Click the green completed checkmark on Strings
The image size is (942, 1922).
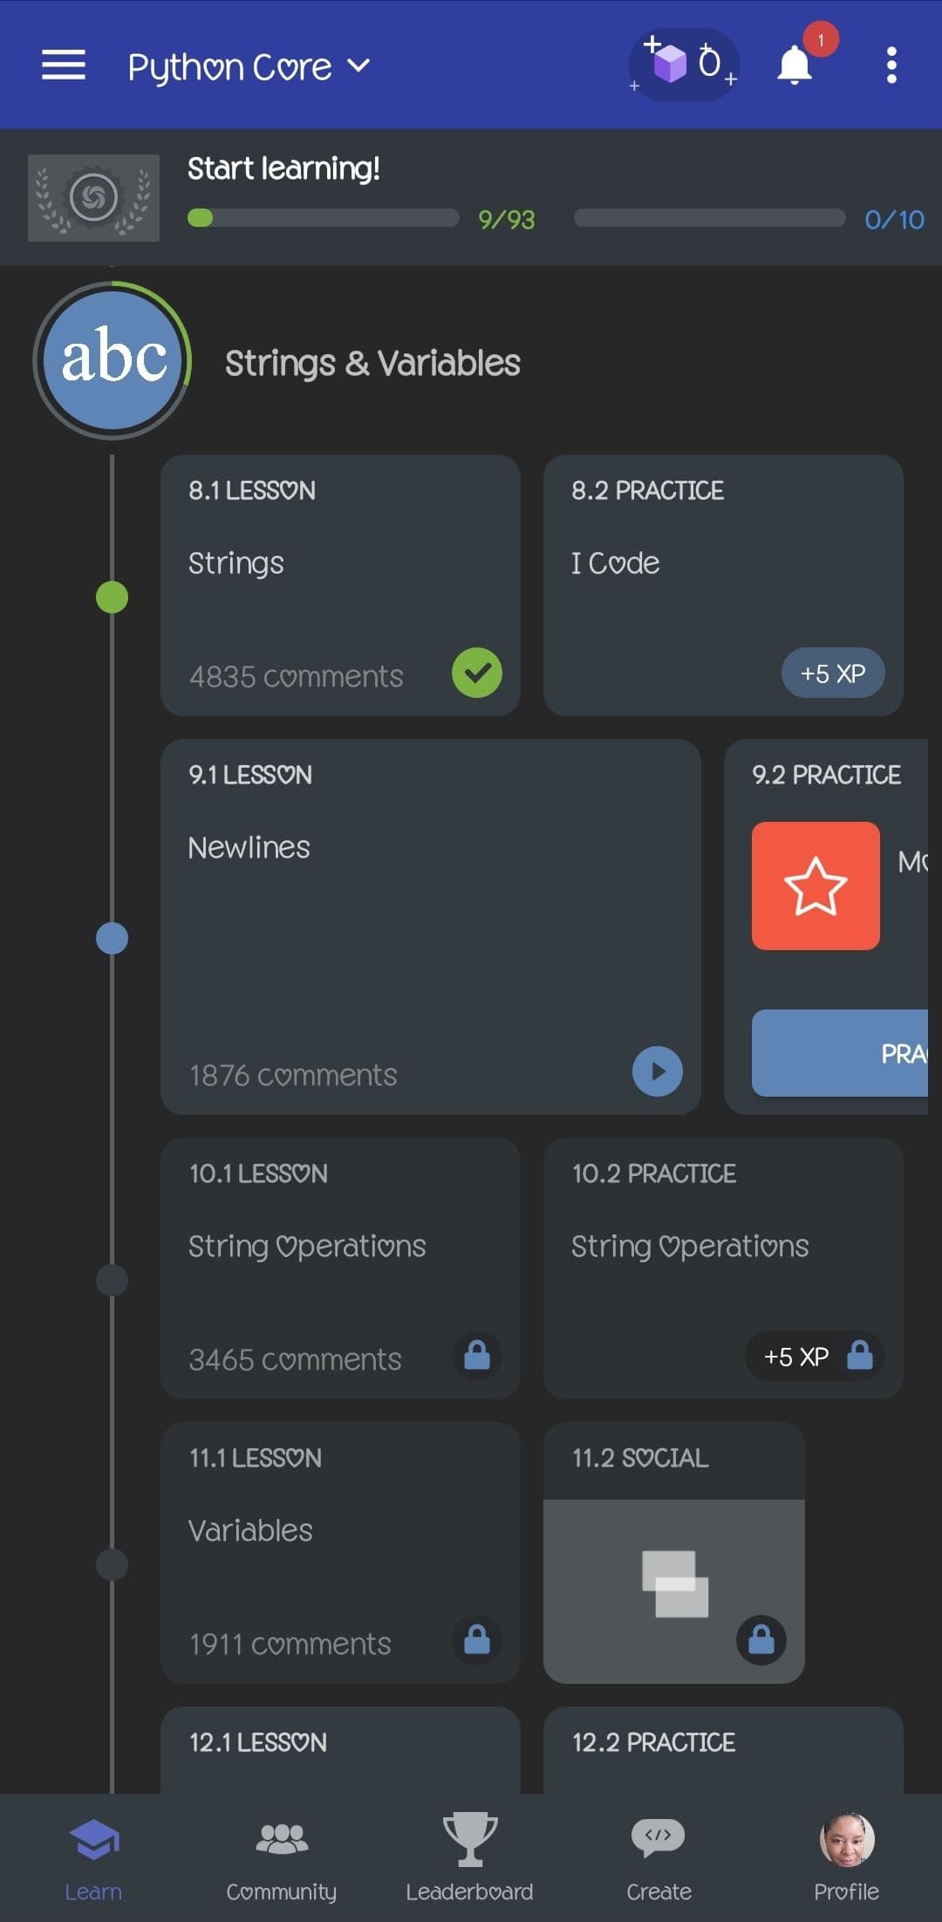point(476,673)
